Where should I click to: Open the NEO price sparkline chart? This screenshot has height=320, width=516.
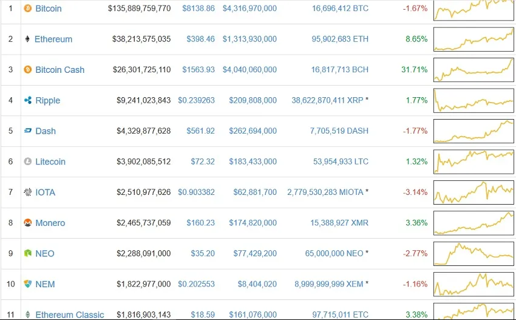(x=474, y=253)
